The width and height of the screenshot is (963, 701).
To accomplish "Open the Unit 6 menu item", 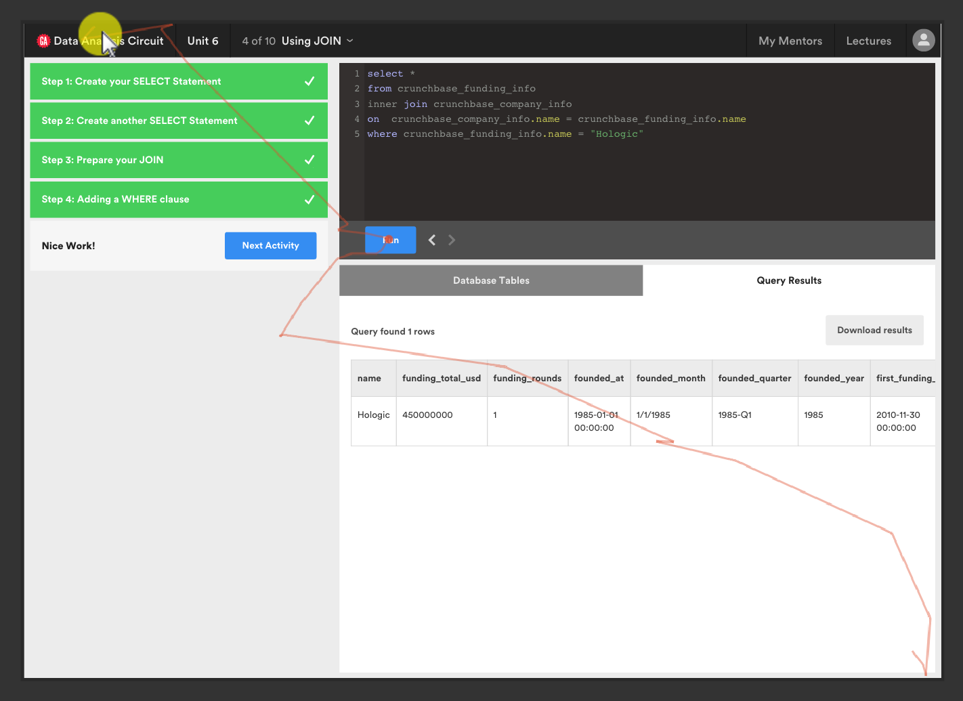I will click(202, 41).
